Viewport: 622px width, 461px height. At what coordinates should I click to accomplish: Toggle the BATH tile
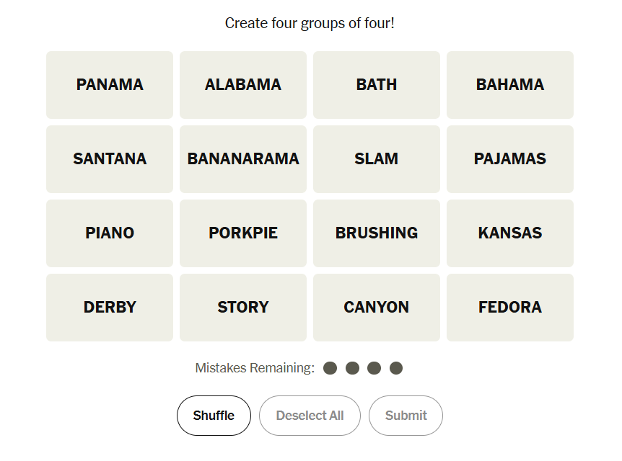tap(377, 85)
